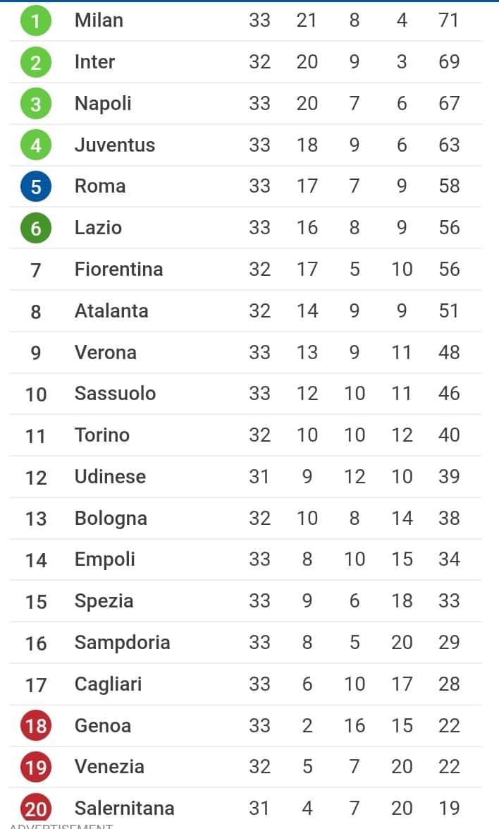Select the dark green position 6 badge
499x829 pixels.
36,228
